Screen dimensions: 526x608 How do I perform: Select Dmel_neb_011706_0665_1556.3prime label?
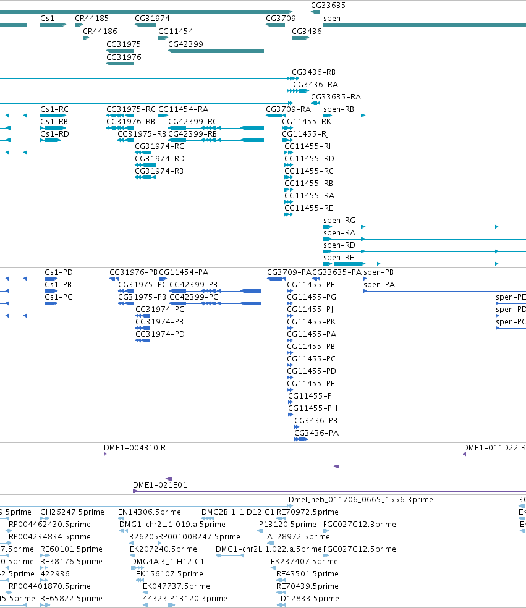[361, 500]
